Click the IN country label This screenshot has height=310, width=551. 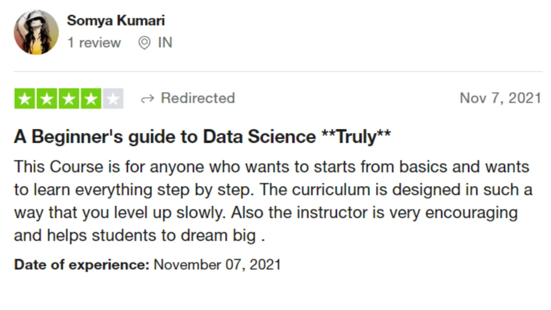tap(165, 42)
